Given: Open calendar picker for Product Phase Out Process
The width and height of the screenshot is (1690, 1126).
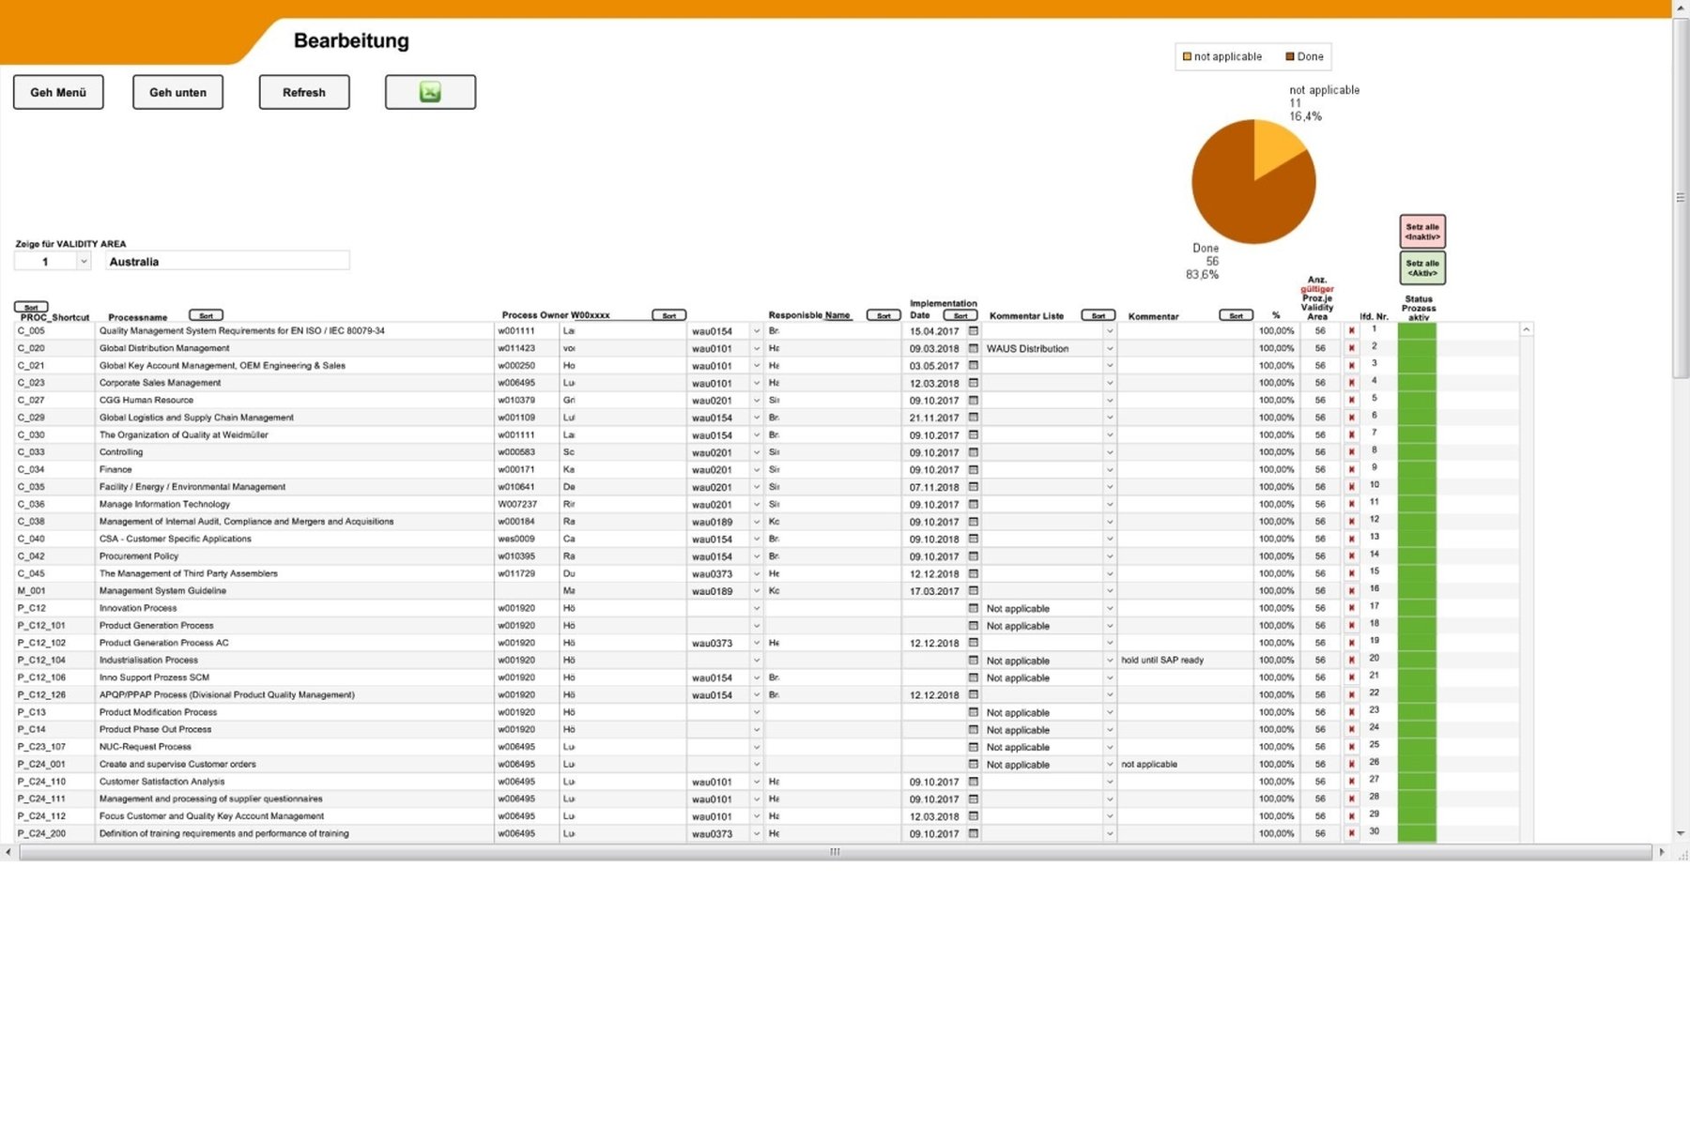Looking at the screenshot, I should [x=973, y=729].
